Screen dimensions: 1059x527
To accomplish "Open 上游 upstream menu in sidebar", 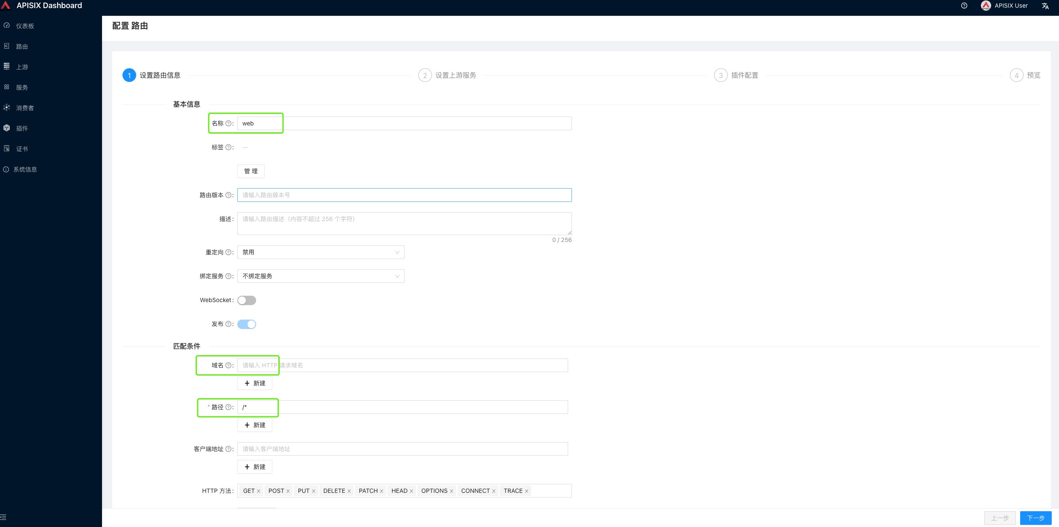I will click(x=22, y=67).
